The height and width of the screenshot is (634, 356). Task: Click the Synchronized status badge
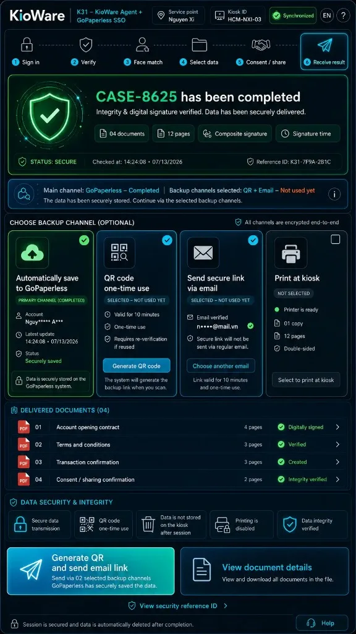293,15
